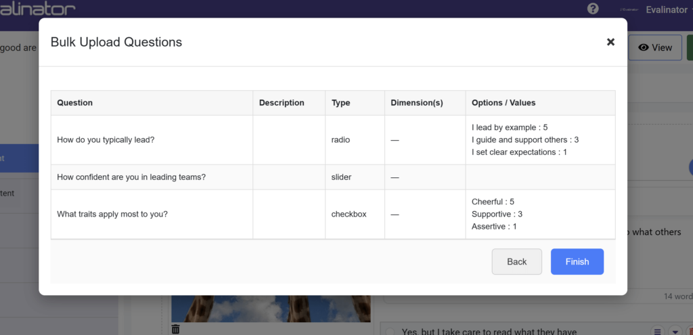This screenshot has width=693, height=335.
Task: Open the Evalinator account menu
Action: 669,9
